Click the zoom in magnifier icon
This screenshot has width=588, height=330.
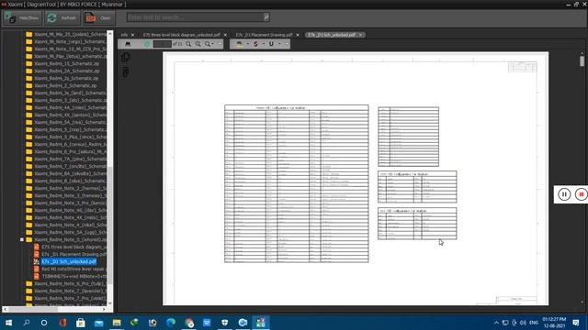(198, 44)
